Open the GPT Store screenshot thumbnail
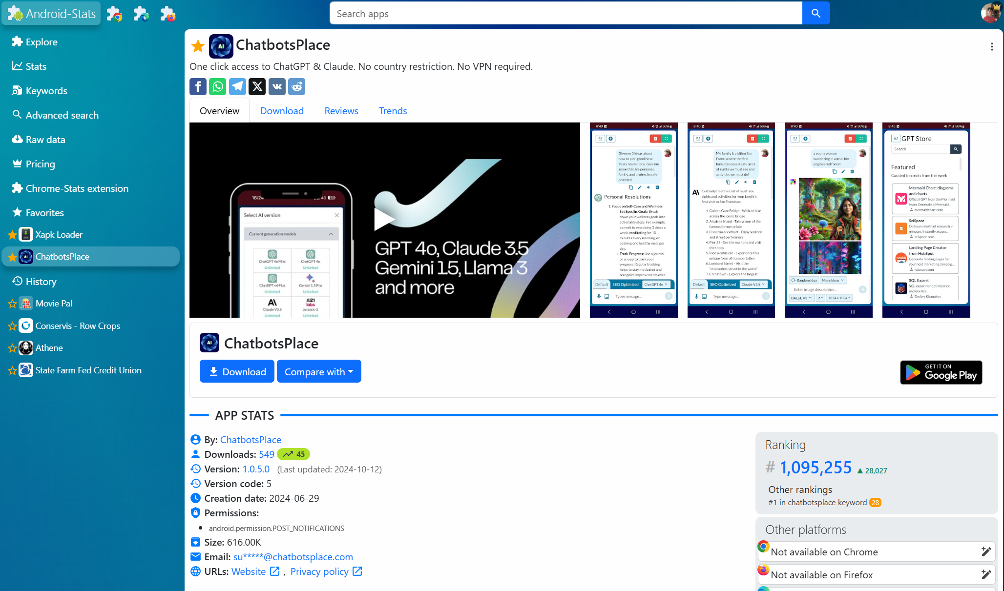This screenshot has width=1004, height=591. 926,220
